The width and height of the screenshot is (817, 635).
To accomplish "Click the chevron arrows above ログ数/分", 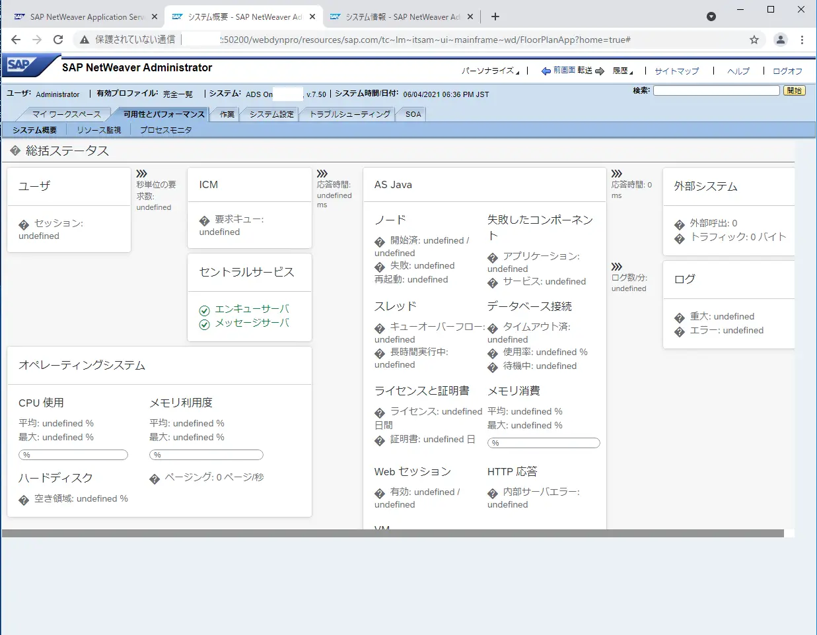I will click(x=617, y=267).
